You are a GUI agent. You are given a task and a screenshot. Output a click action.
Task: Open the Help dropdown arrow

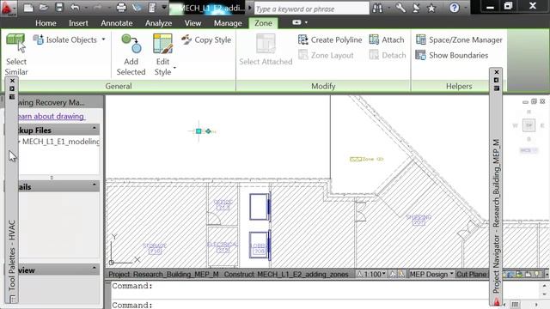pyautogui.click(x=466, y=8)
